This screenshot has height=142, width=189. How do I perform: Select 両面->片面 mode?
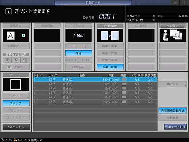(110, 53)
